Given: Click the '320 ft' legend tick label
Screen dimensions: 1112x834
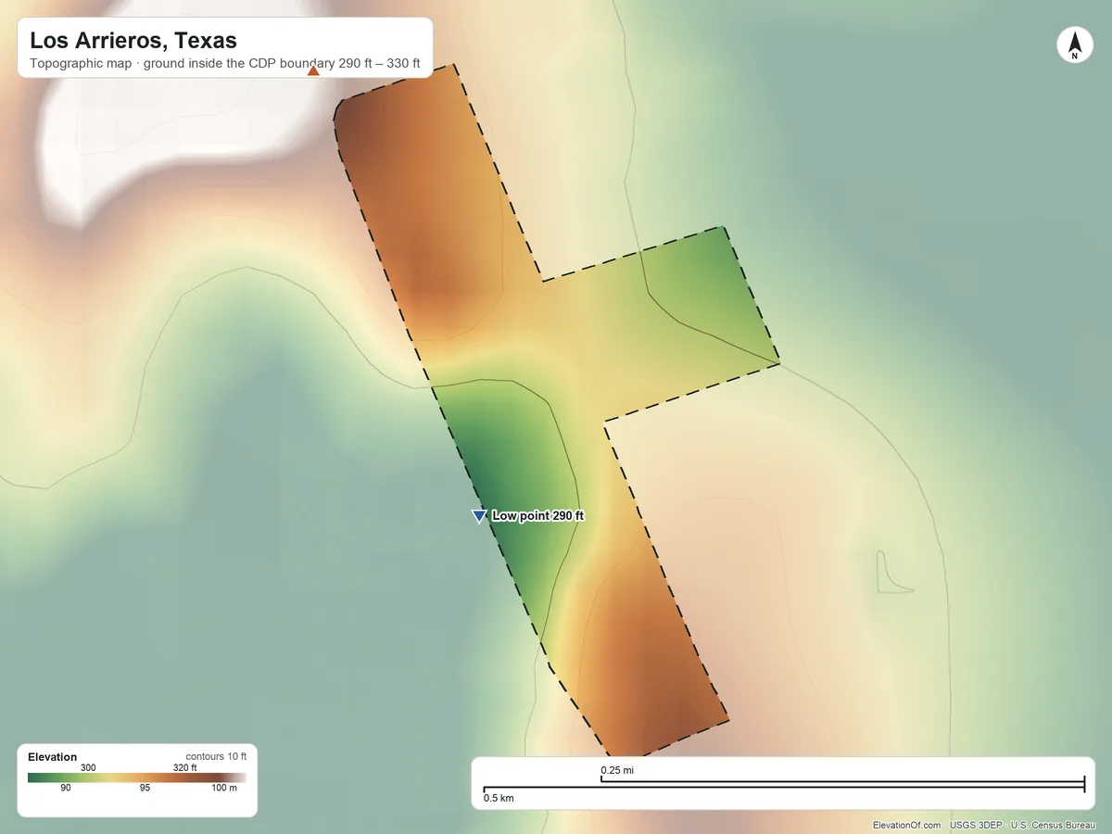Looking at the screenshot, I should [x=185, y=767].
